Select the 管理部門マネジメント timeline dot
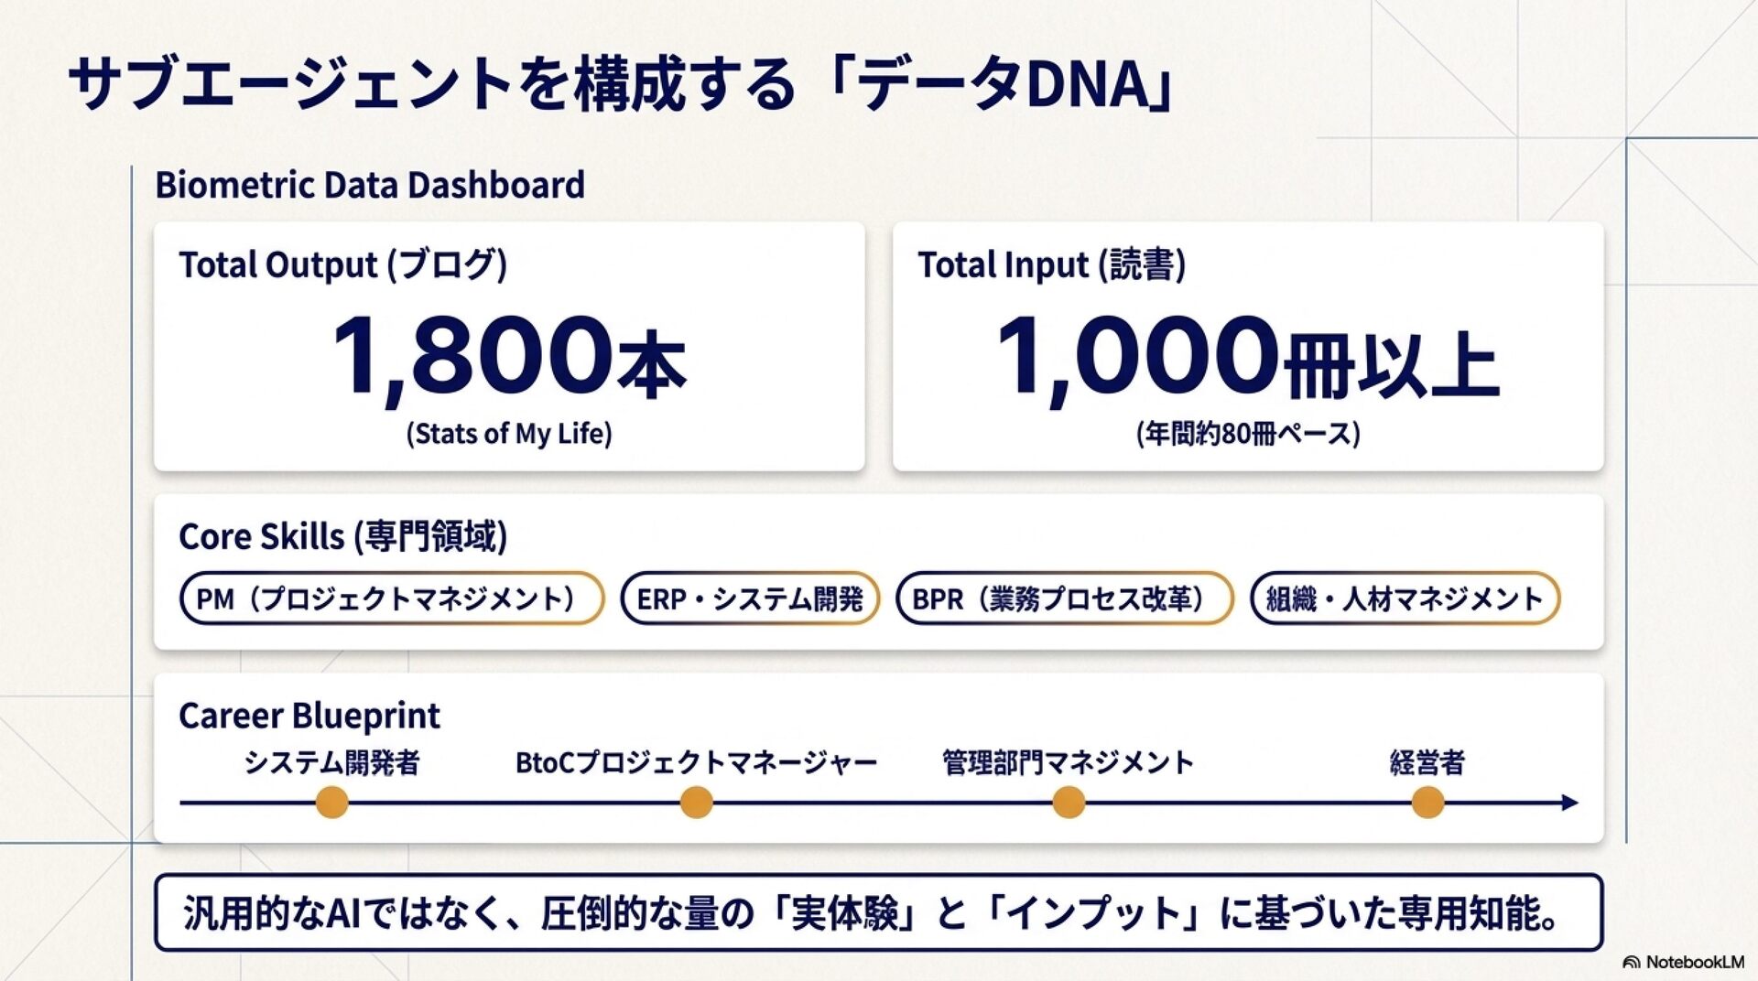This screenshot has height=981, width=1758. [1069, 803]
